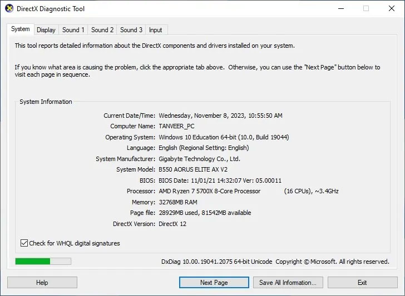Click the Help button

(x=42, y=283)
